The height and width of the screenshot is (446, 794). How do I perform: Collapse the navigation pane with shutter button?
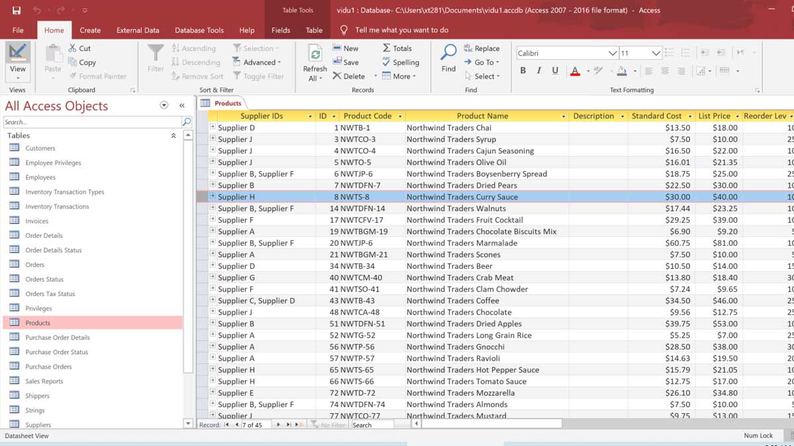tap(182, 105)
